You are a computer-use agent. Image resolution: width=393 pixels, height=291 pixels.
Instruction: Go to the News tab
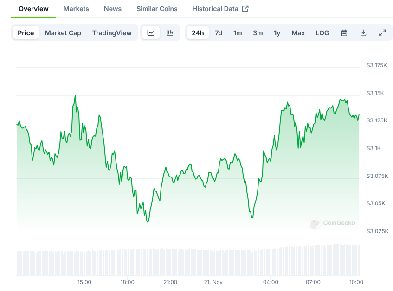point(113,9)
